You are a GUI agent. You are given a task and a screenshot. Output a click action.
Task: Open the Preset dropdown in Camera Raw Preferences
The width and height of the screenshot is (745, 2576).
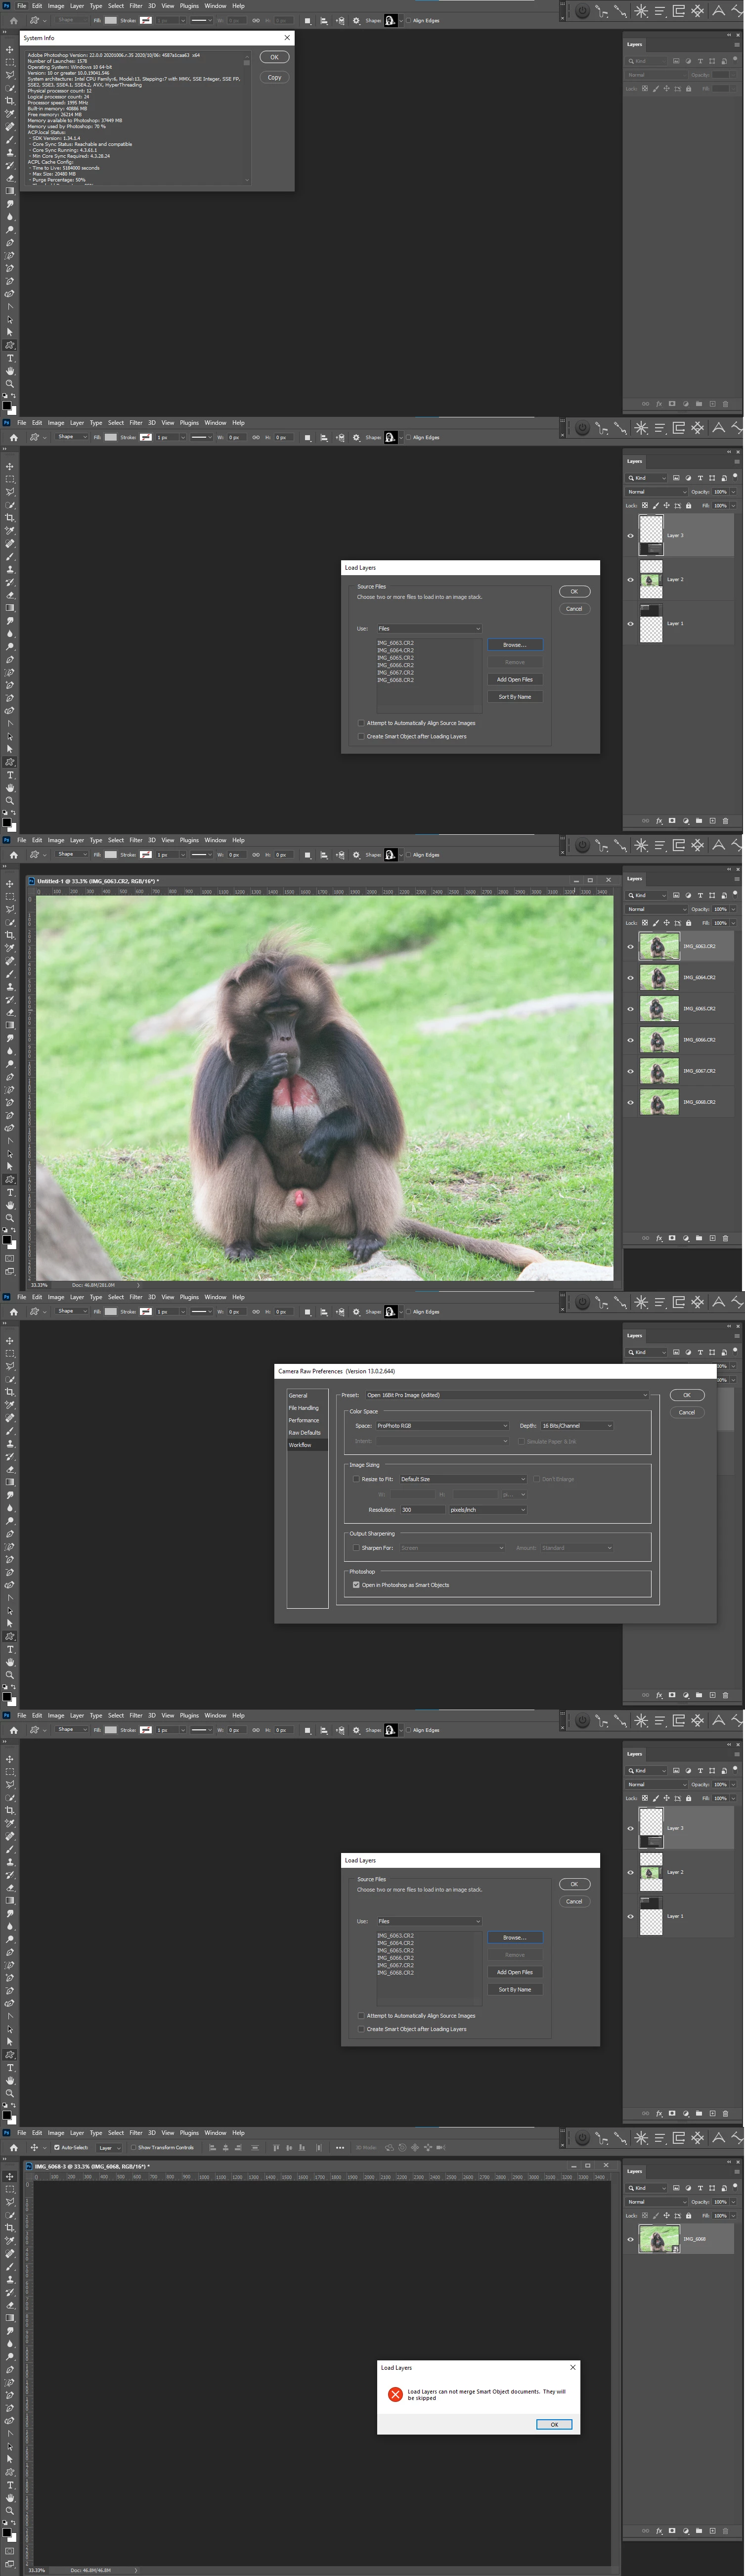(x=508, y=1395)
